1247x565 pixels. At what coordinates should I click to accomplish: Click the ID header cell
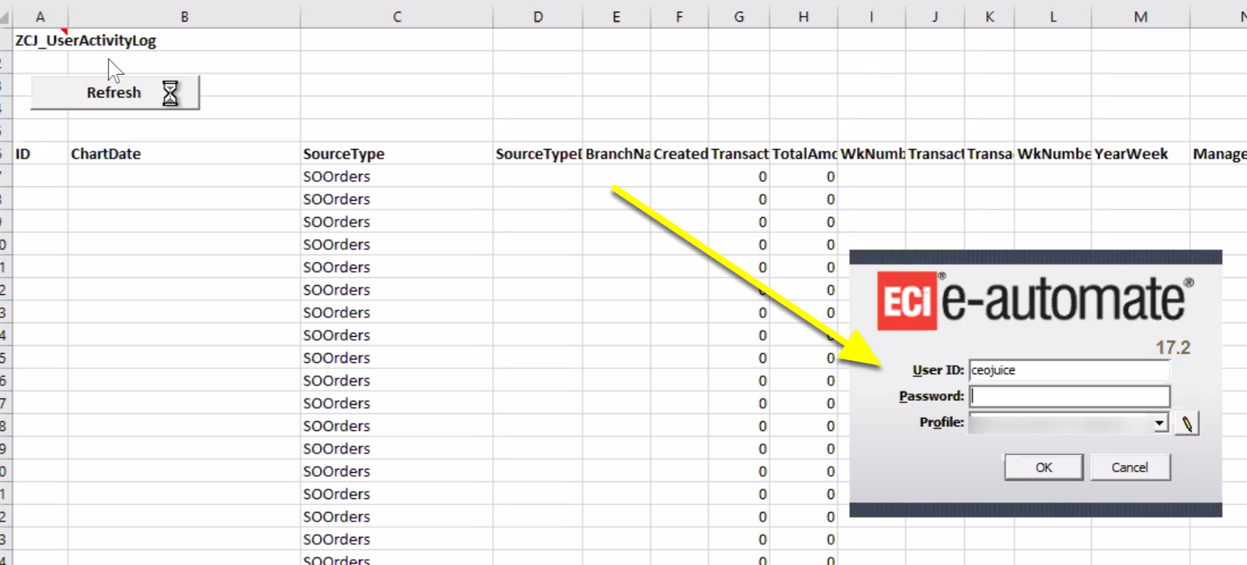(41, 154)
